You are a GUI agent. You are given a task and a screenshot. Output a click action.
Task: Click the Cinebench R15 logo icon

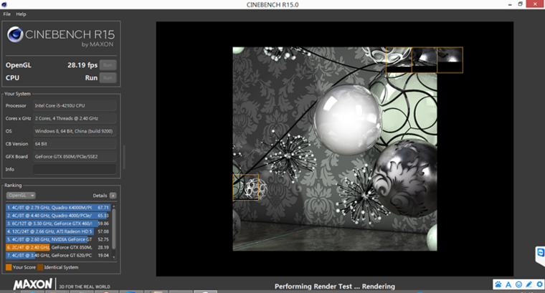click(15, 34)
